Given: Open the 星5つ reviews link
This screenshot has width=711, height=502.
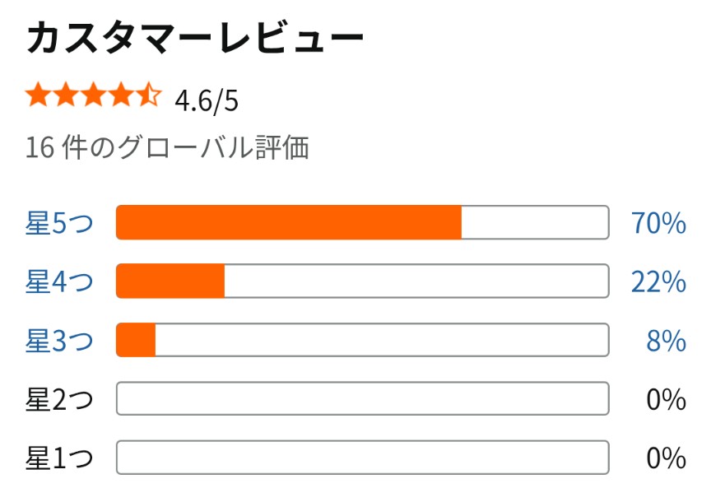Looking at the screenshot, I should [x=59, y=223].
